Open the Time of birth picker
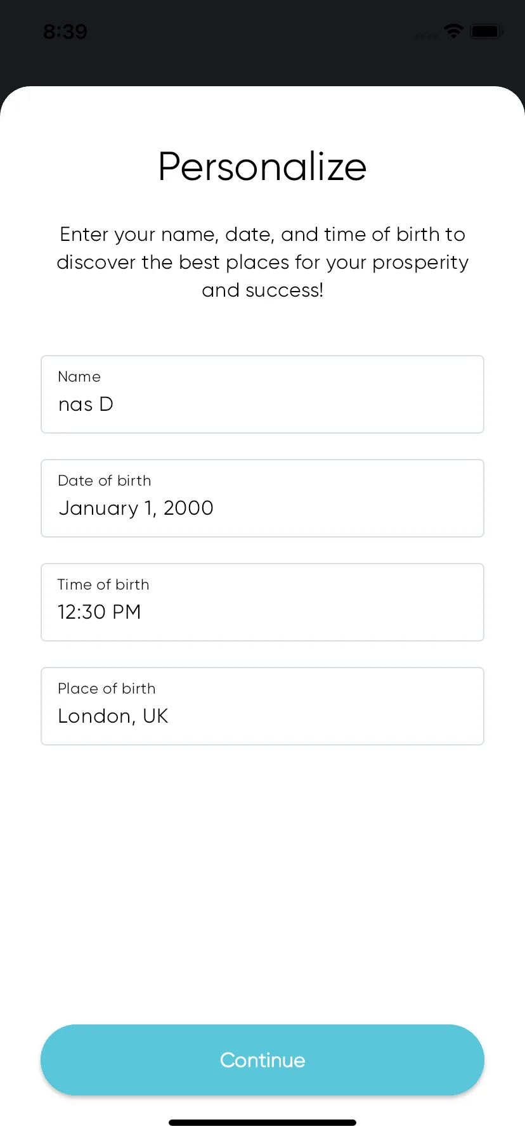 coord(262,602)
